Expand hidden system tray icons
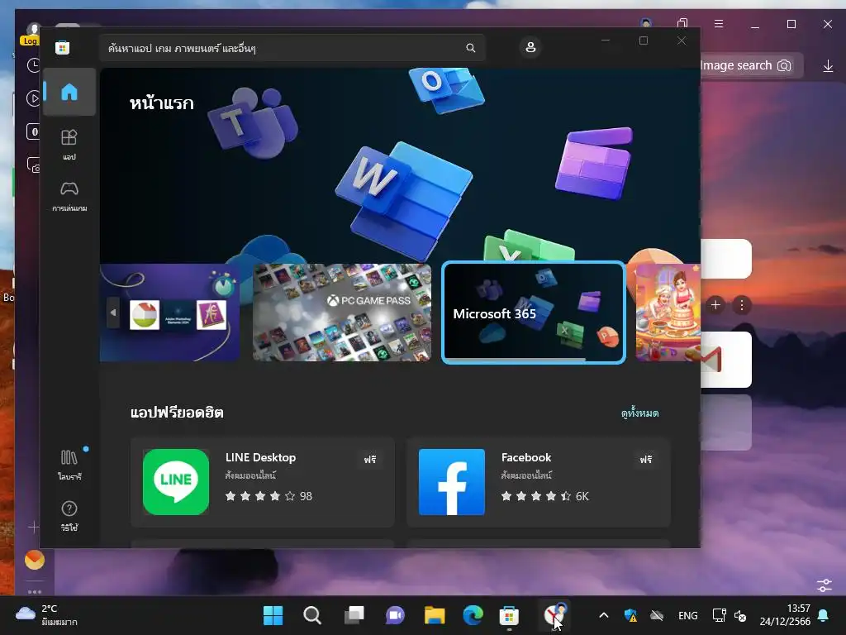The height and width of the screenshot is (635, 846). pyautogui.click(x=604, y=615)
